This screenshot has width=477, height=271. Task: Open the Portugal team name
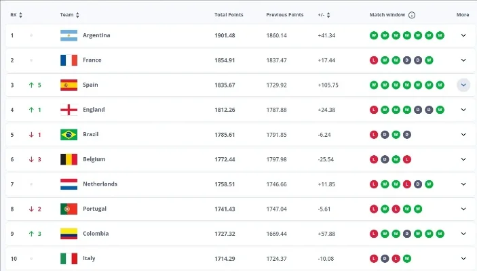(x=94, y=209)
